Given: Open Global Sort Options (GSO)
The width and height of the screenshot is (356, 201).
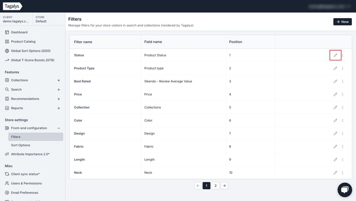Looking at the screenshot, I should click(x=31, y=51).
